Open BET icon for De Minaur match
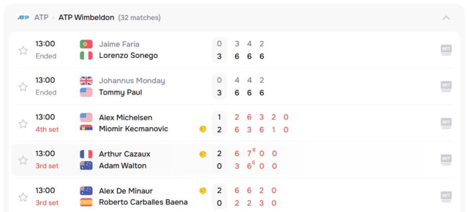Image resolution: width=469 pixels, height=212 pixels. point(446,196)
